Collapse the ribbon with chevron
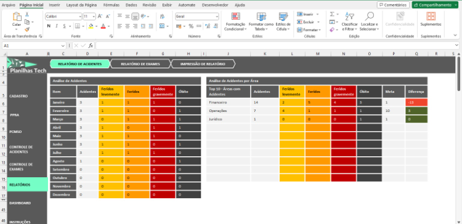Screen dimensions: 462x224 (455, 35)
